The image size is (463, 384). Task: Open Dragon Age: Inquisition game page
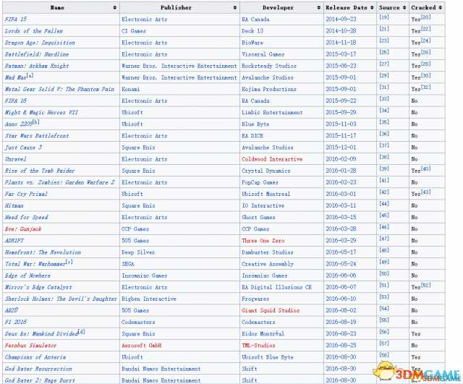[40, 42]
